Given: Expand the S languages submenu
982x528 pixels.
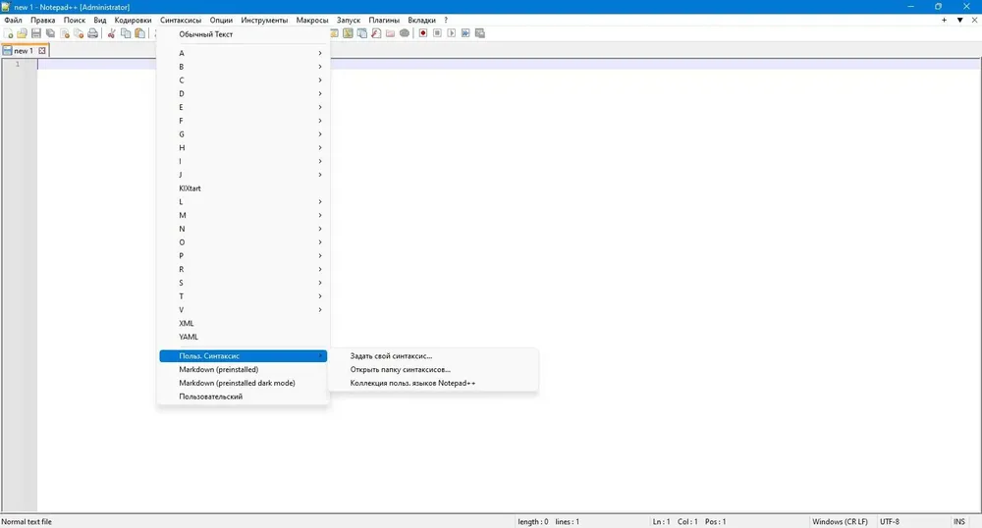Looking at the screenshot, I should coord(243,283).
